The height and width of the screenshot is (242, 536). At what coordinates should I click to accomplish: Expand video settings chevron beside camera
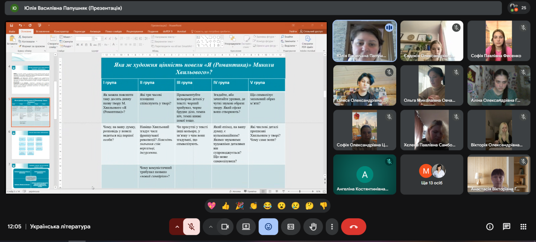click(x=211, y=227)
